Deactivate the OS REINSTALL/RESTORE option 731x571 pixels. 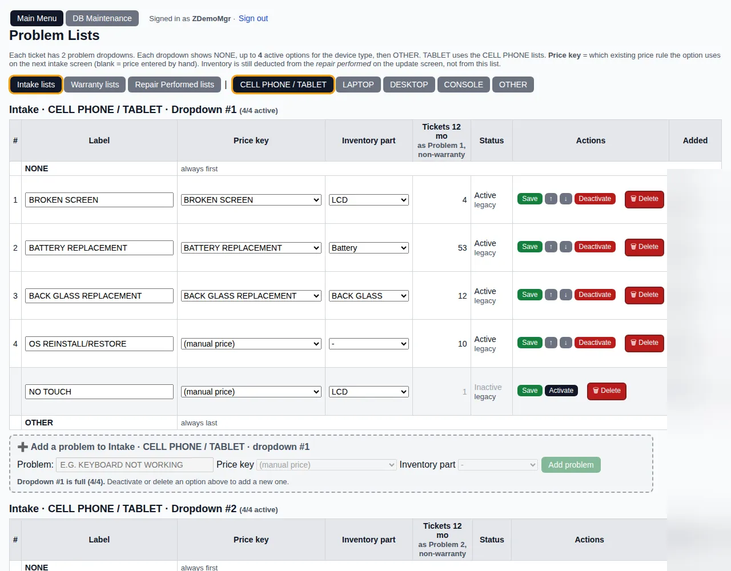595,343
